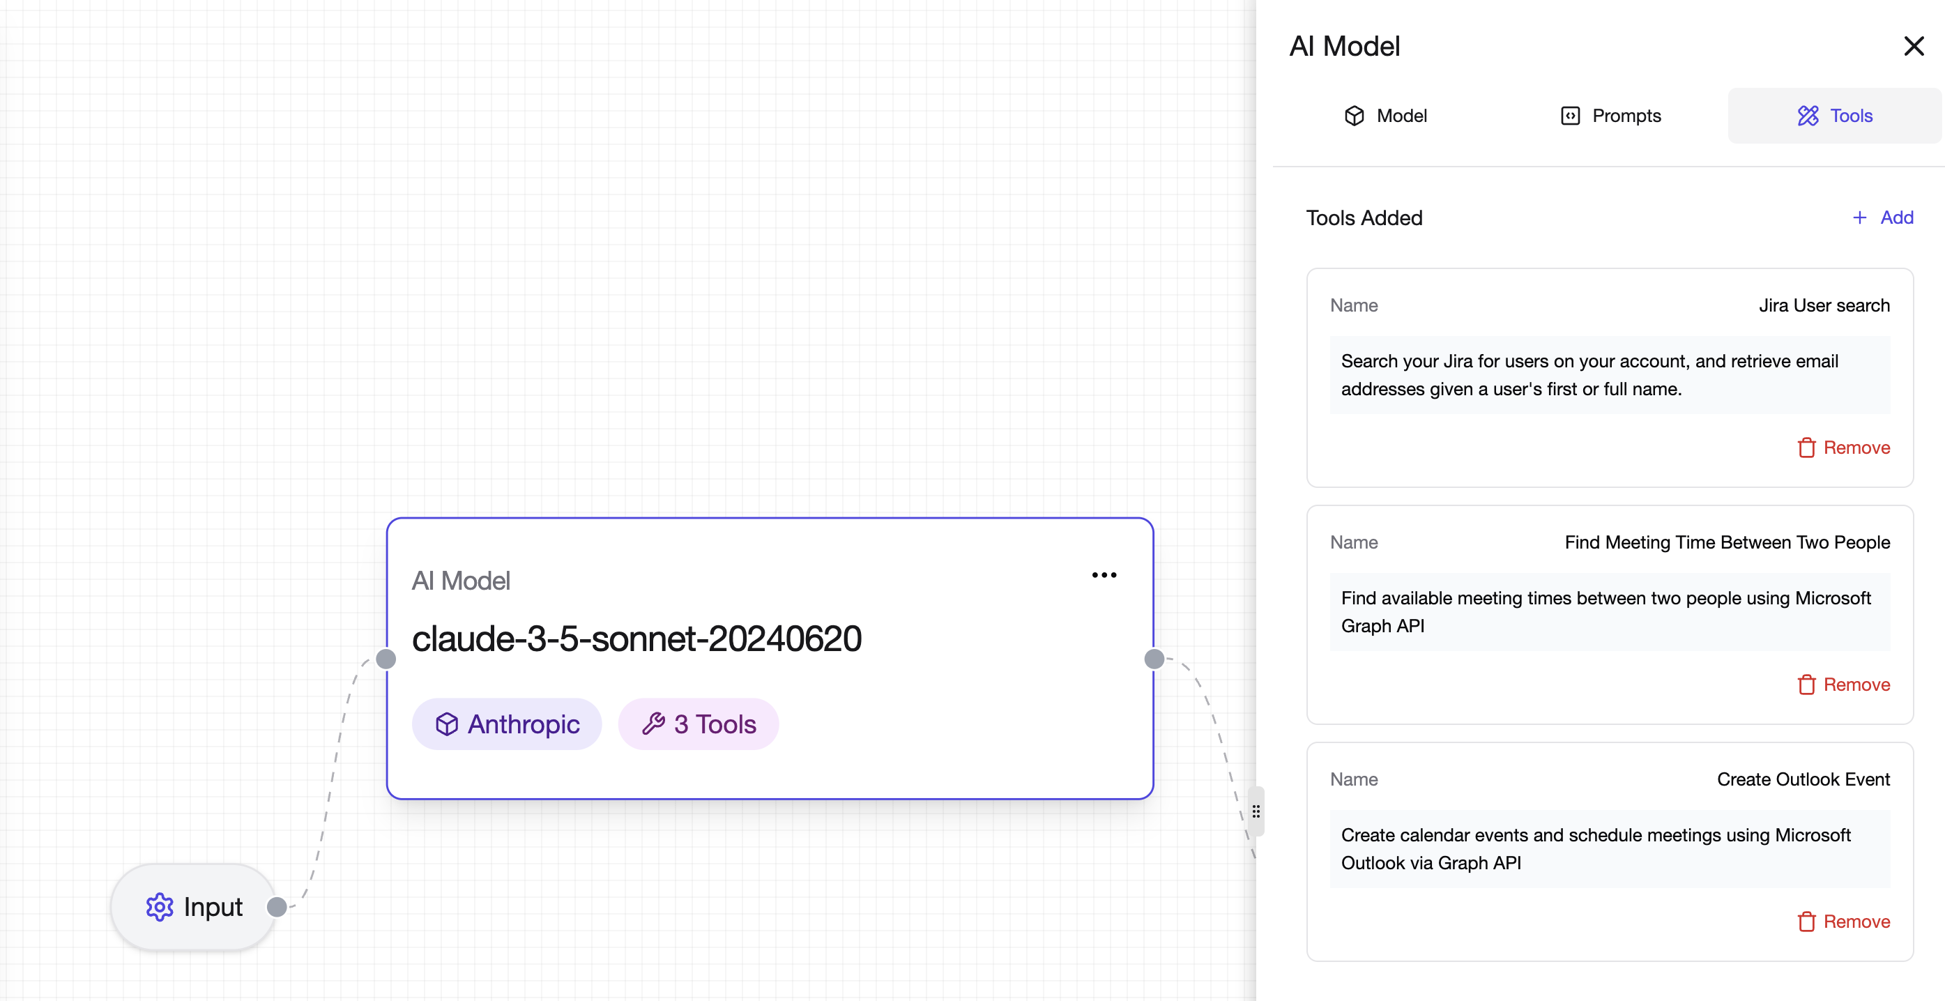Remove the Create Outlook Event tool

point(1843,922)
